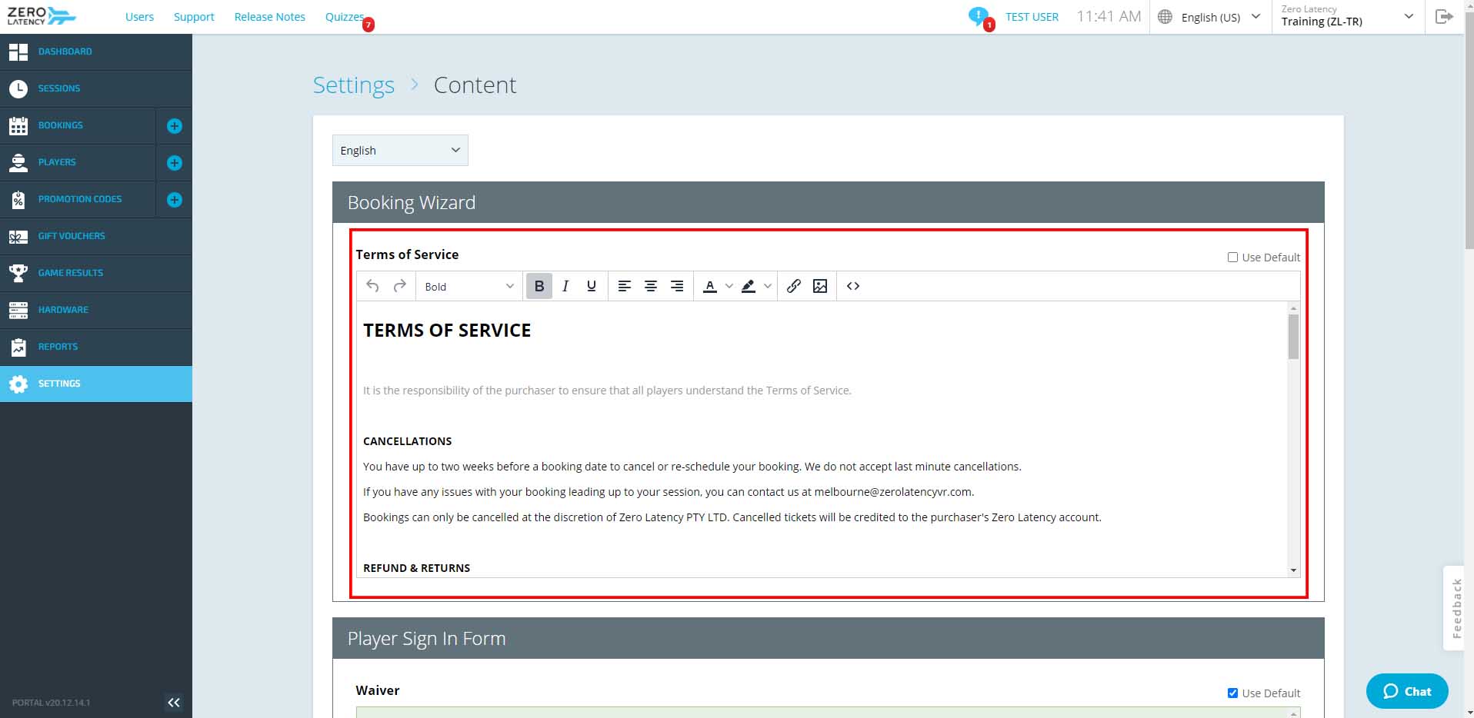The image size is (1474, 718).
Task: Click the Settings breadcrumb link
Action: [x=353, y=85]
